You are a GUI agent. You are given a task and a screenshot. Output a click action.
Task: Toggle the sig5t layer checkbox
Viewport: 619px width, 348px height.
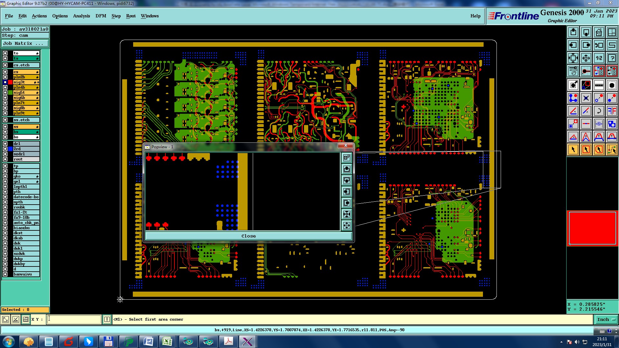5,92
